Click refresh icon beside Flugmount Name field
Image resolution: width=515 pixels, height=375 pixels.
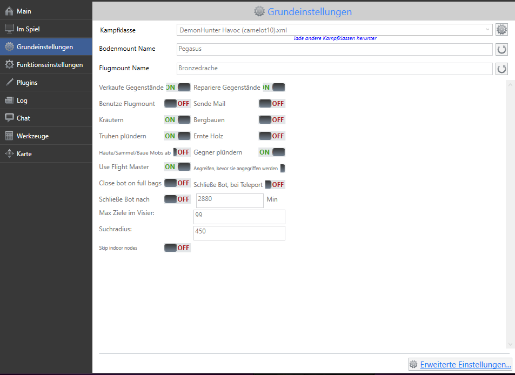coord(502,69)
